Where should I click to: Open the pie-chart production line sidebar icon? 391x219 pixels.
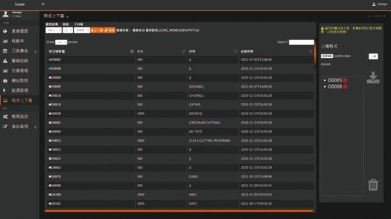[5, 31]
